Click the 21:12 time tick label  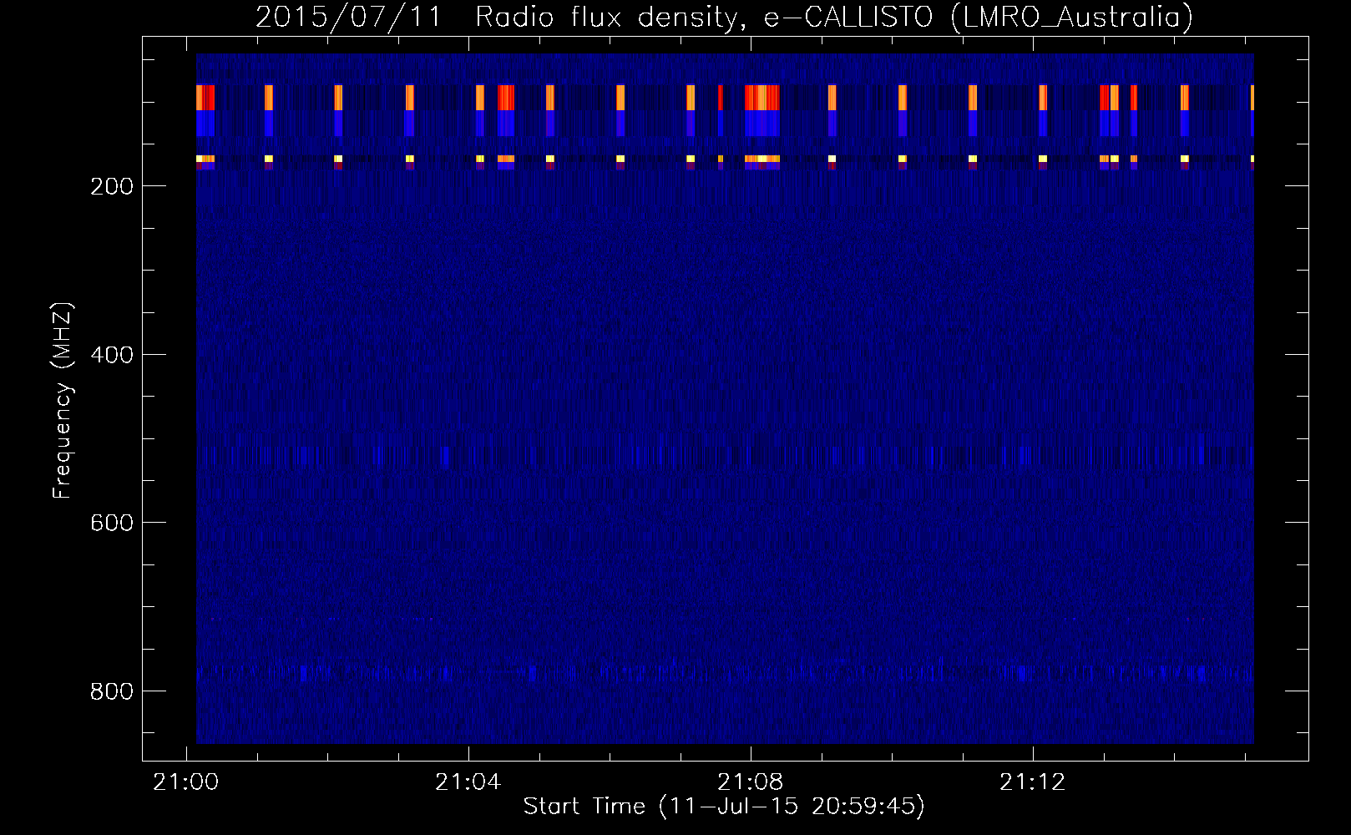point(1034,782)
